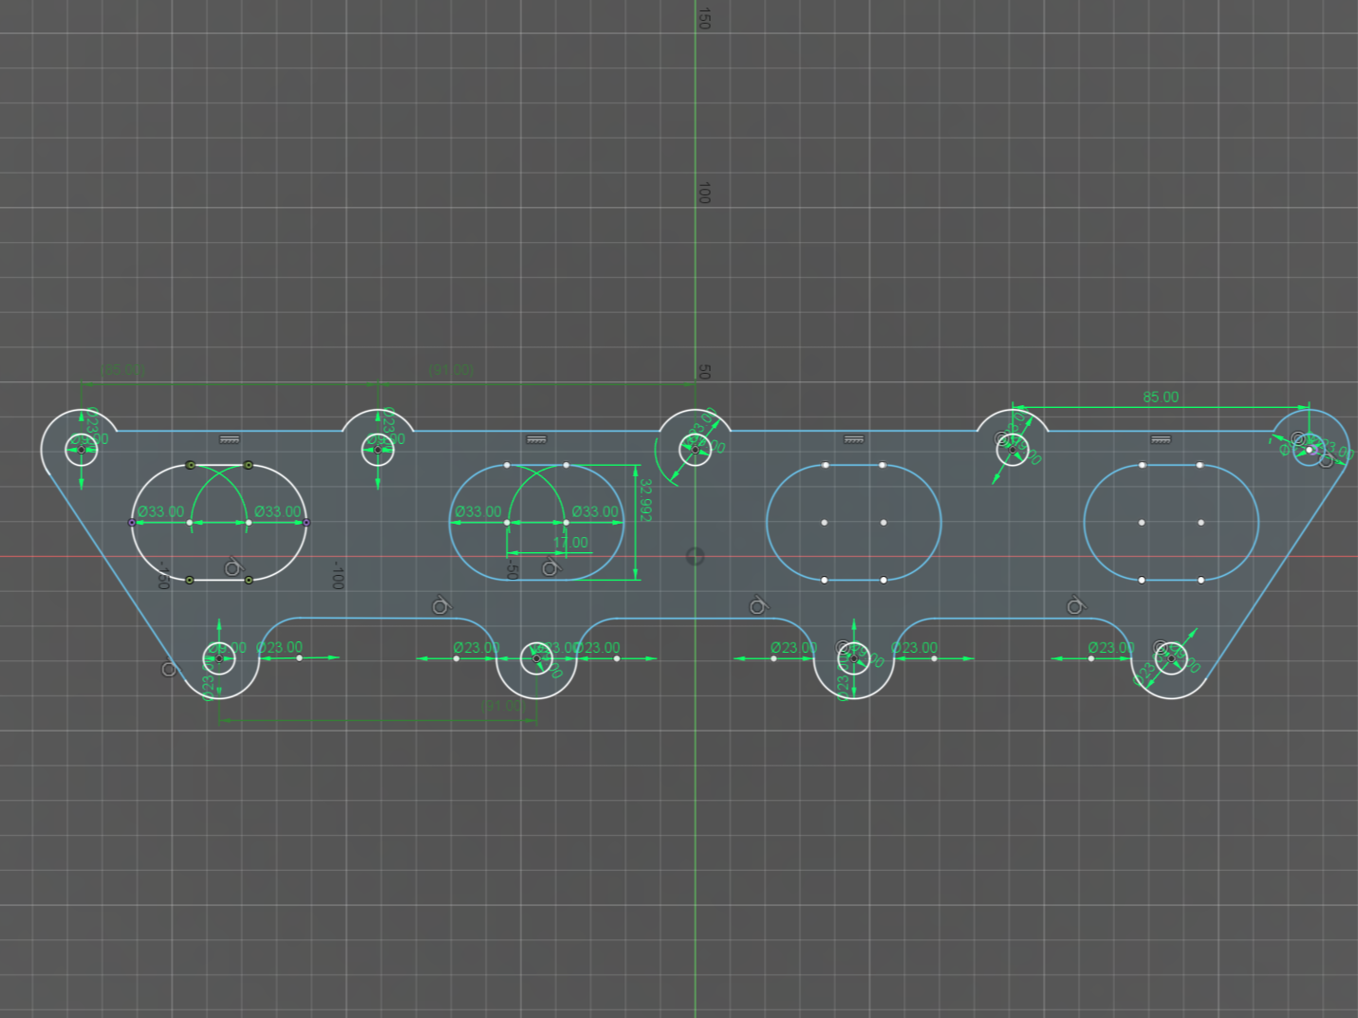Select the faded (85.00) driven dimension
This screenshot has height=1018, width=1358.
coord(123,369)
